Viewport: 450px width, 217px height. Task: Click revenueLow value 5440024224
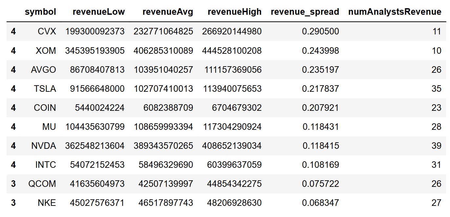[x=100, y=108]
